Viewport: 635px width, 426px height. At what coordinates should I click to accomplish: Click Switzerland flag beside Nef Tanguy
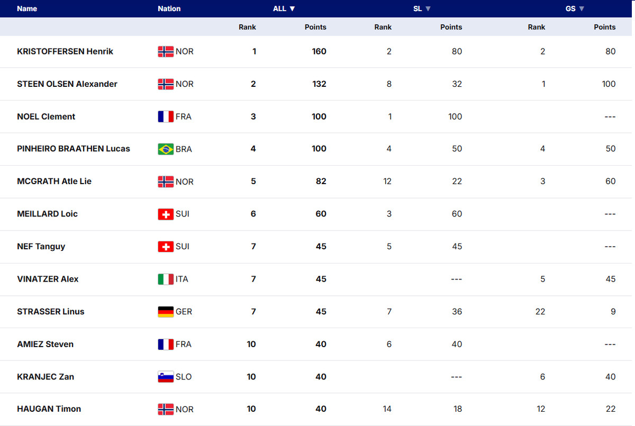(166, 247)
